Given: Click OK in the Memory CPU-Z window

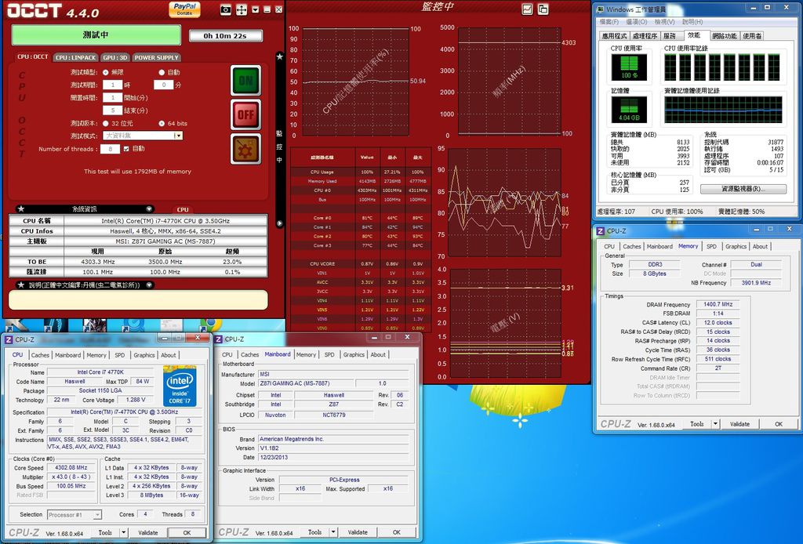Looking at the screenshot, I should tap(779, 424).
